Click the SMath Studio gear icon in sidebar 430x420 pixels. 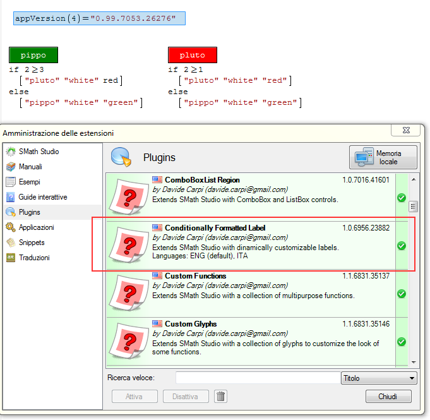pyautogui.click(x=11, y=152)
